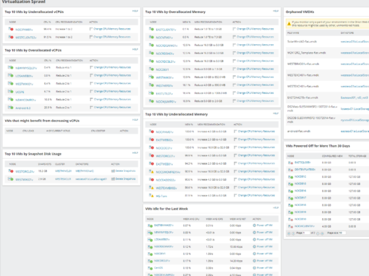Click 99.4 % CPU value for NOCIPAM01v
369x276 pixels.
(47, 29)
